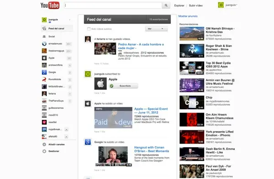Open armadamusic channel in sidebar
Image resolution: width=274 pixels, height=179 pixels.
[x=55, y=44]
